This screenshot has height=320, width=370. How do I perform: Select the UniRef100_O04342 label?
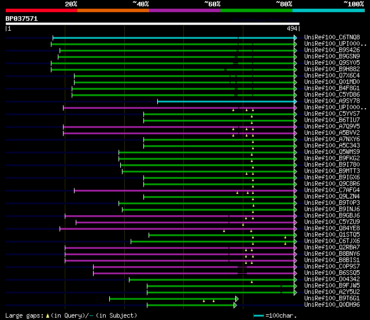[x=332, y=279]
